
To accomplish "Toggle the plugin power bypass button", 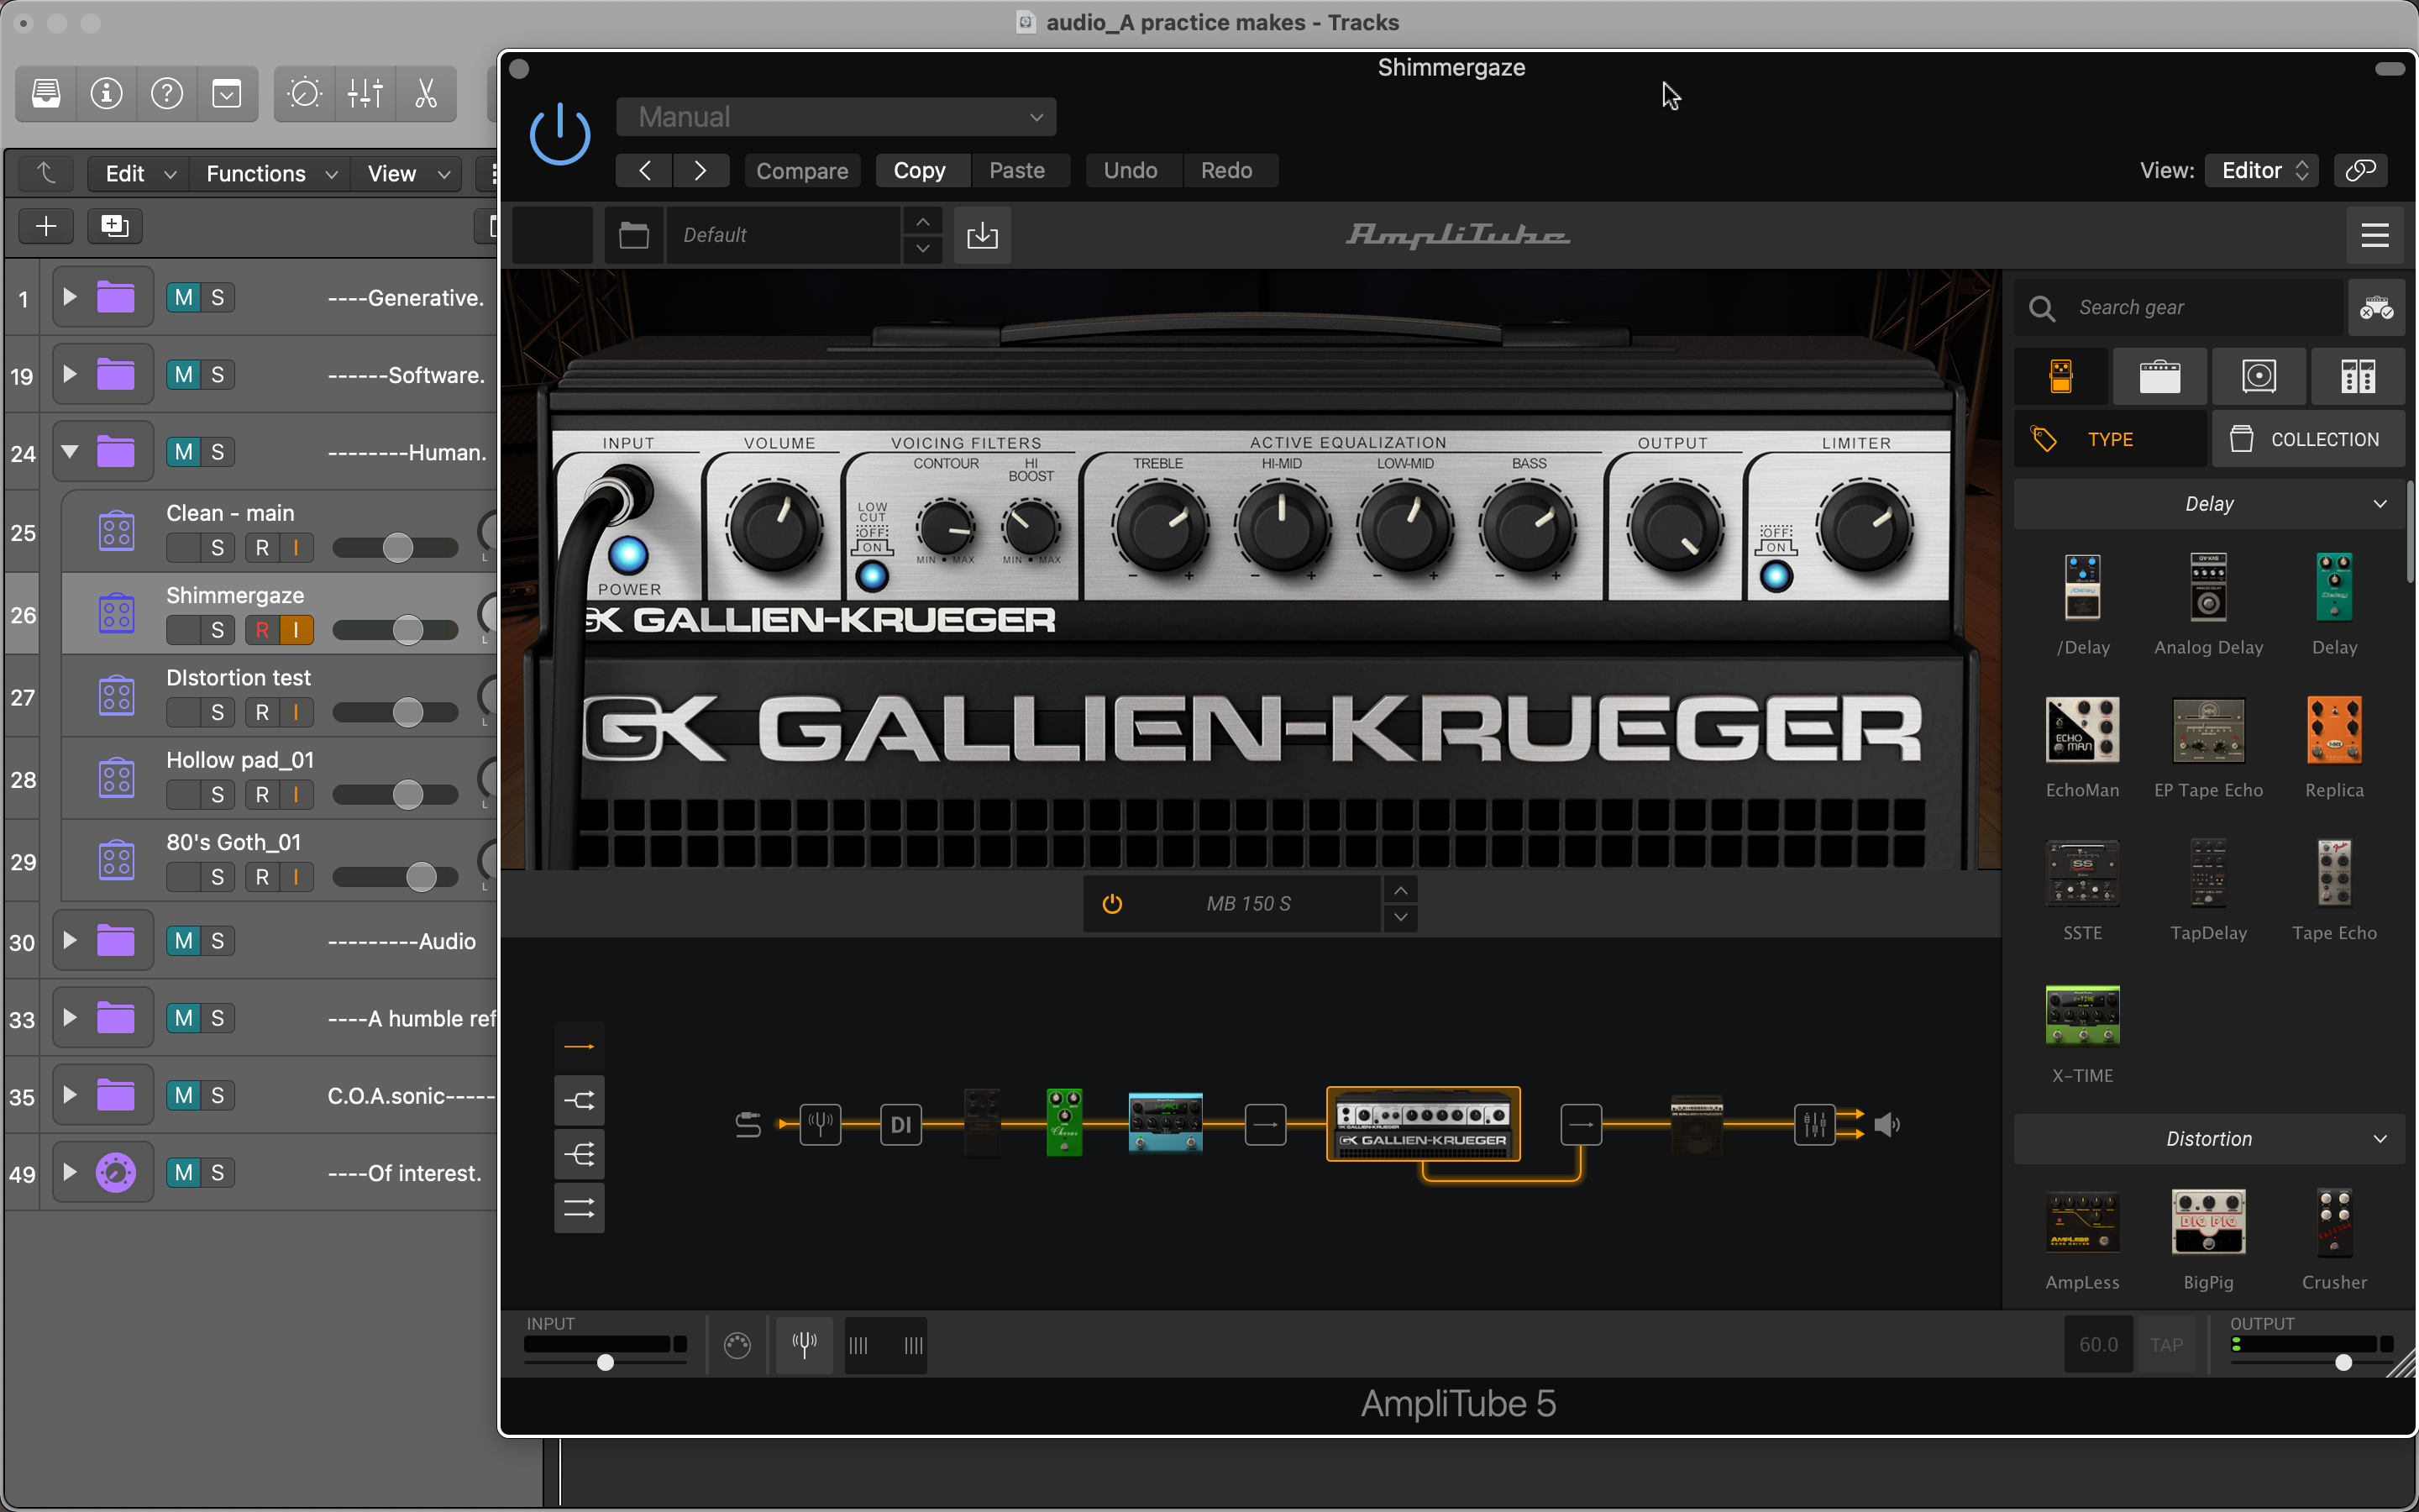I will [x=559, y=135].
